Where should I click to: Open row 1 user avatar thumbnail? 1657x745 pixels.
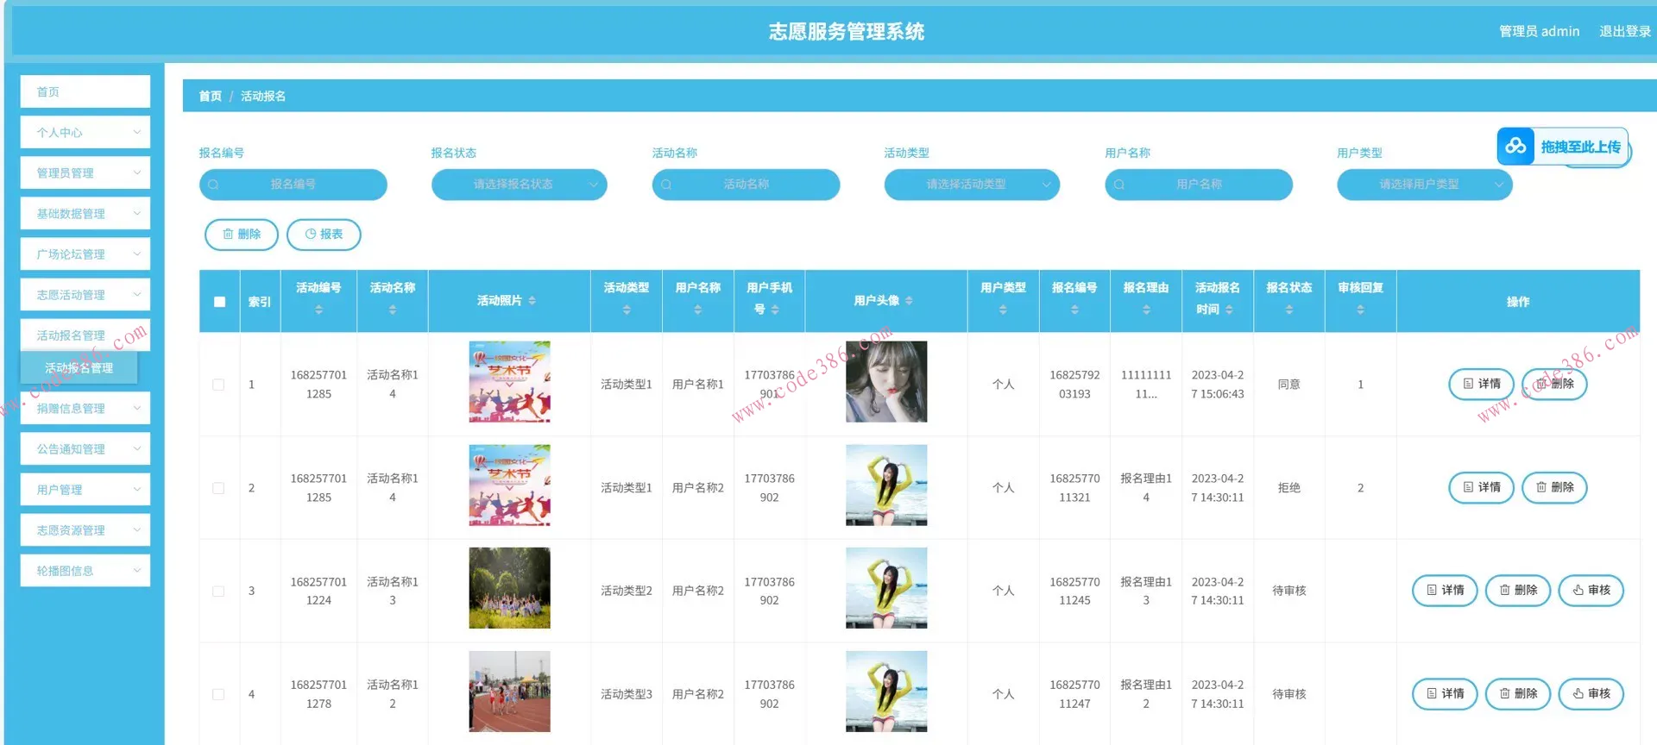[886, 382]
